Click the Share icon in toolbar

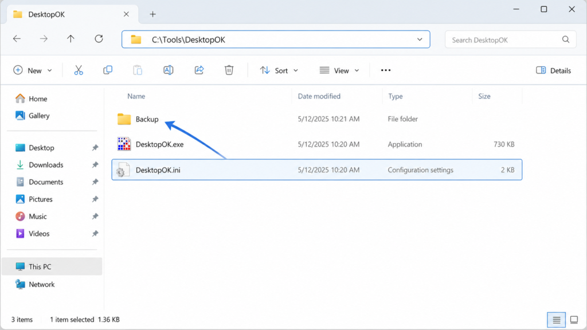[199, 70]
